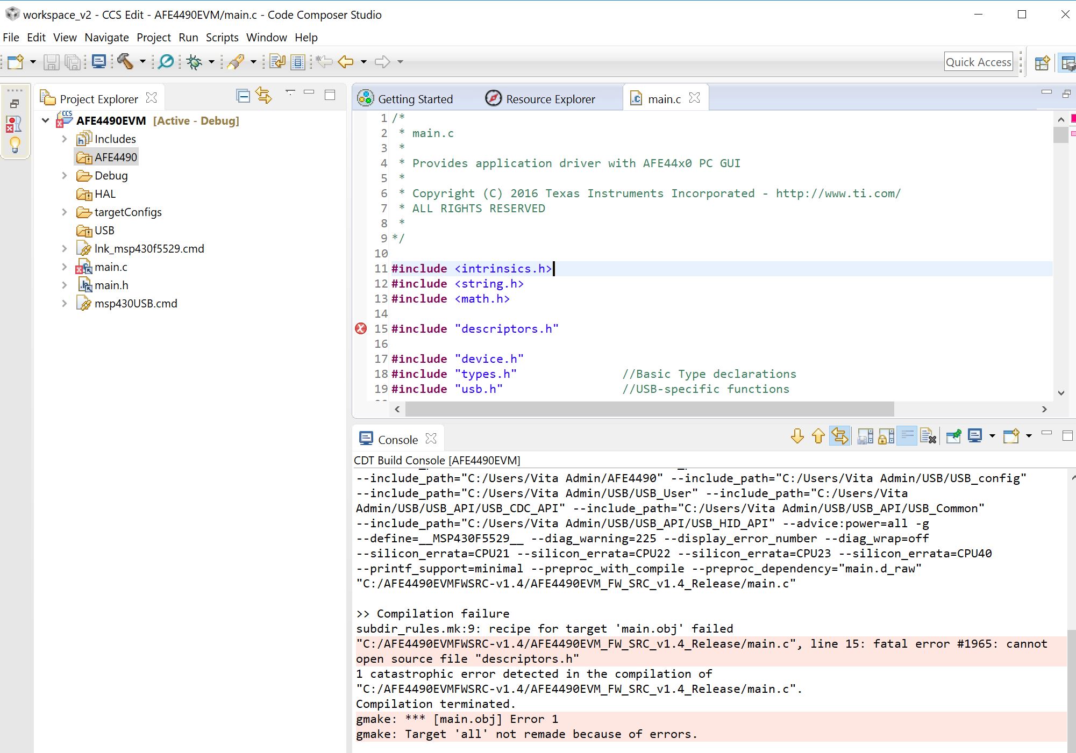Click the Debug bug icon
The width and height of the screenshot is (1076, 753).
194,62
